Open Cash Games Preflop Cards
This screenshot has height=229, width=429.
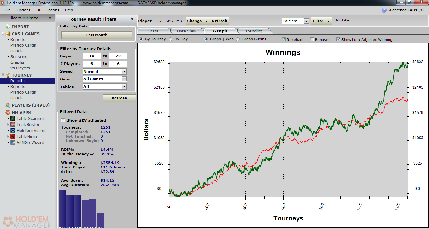click(23, 45)
